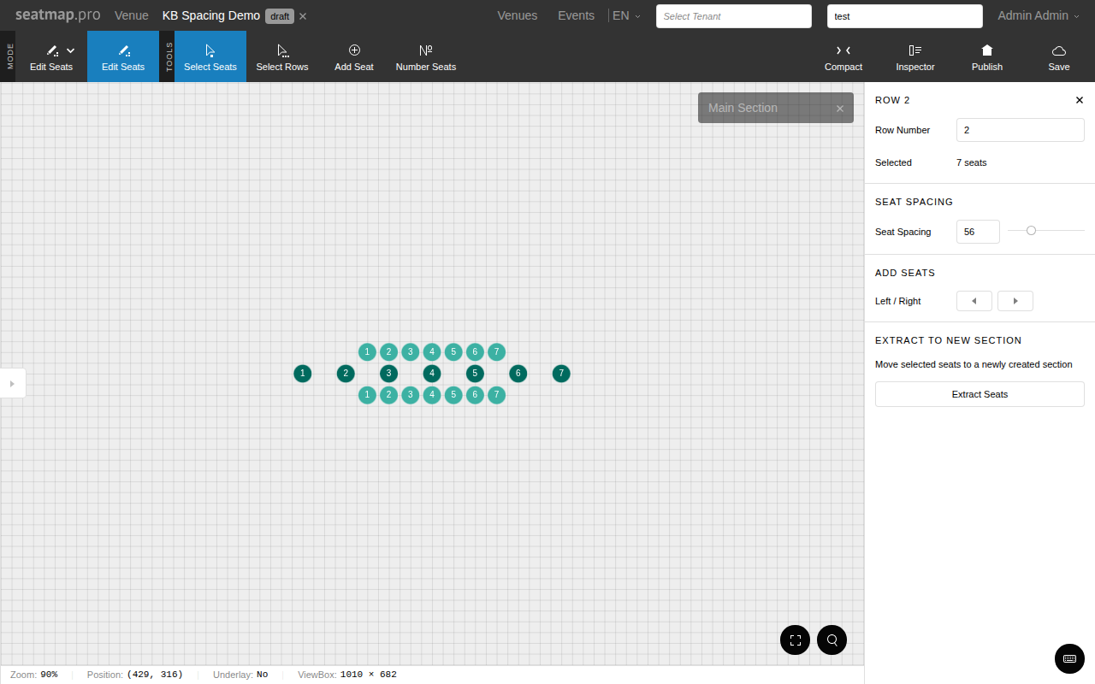
Task: Add a seat to the right
Action: coord(1015,301)
